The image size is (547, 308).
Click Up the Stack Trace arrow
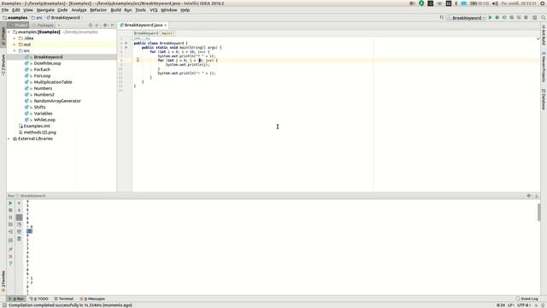(19, 203)
